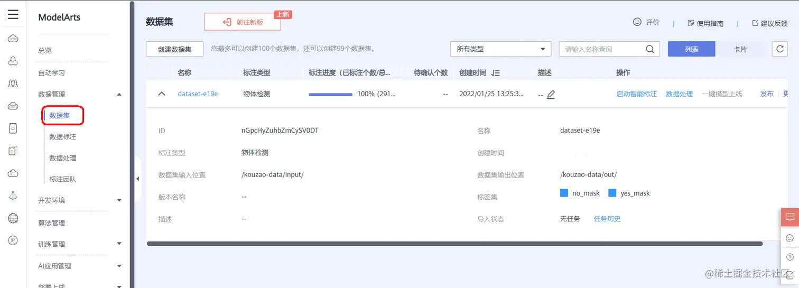Click the floating smiley face feedback icon
The height and width of the screenshot is (288, 799).
pyautogui.click(x=790, y=238)
